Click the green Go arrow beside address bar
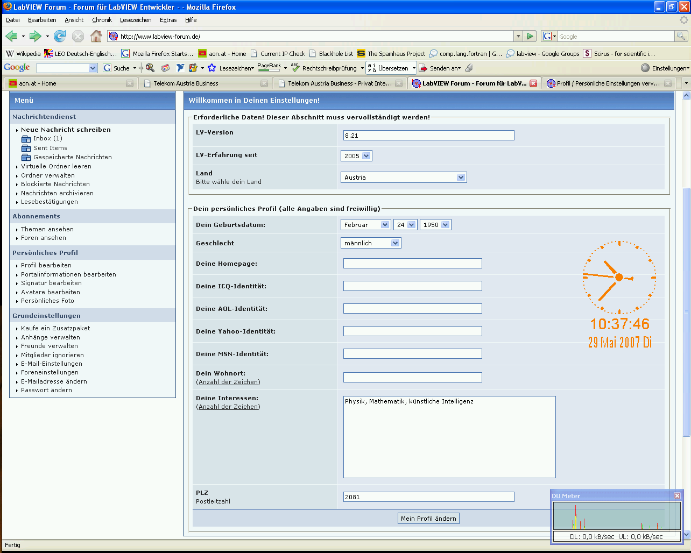691x553 pixels. (x=531, y=37)
